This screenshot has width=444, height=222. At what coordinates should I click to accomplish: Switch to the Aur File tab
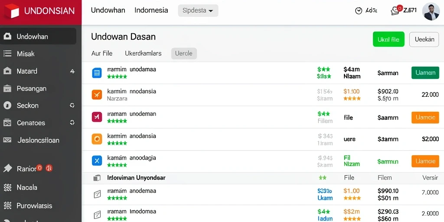[102, 53]
